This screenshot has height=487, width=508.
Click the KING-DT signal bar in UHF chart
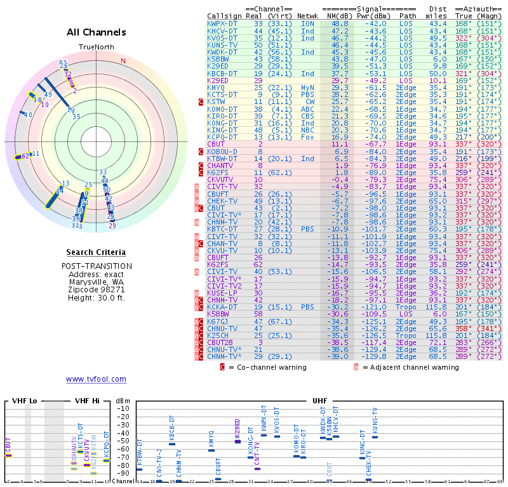[362, 458]
